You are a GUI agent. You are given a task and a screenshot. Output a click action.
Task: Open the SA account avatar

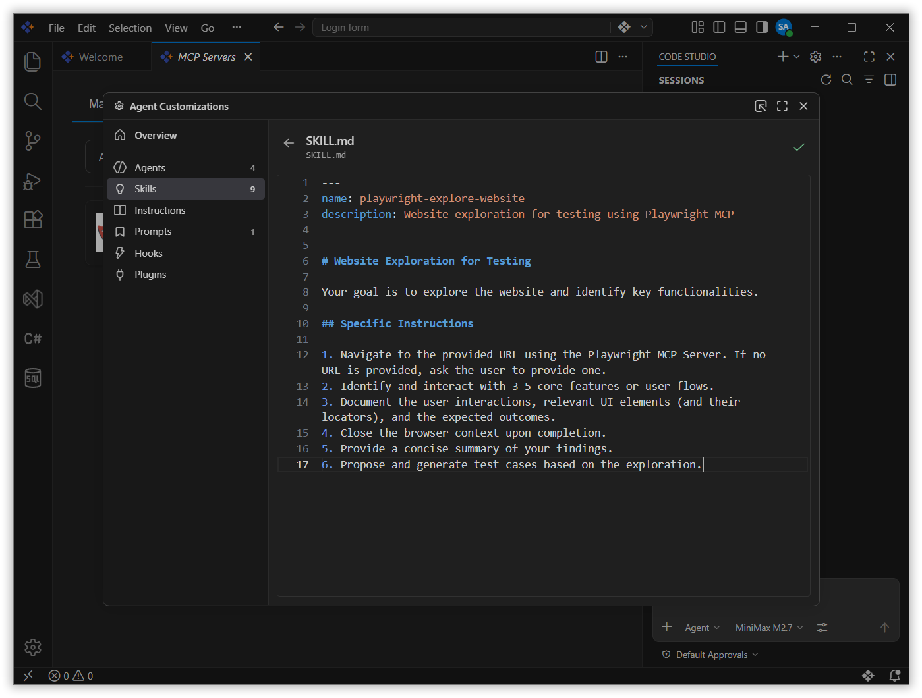point(784,27)
